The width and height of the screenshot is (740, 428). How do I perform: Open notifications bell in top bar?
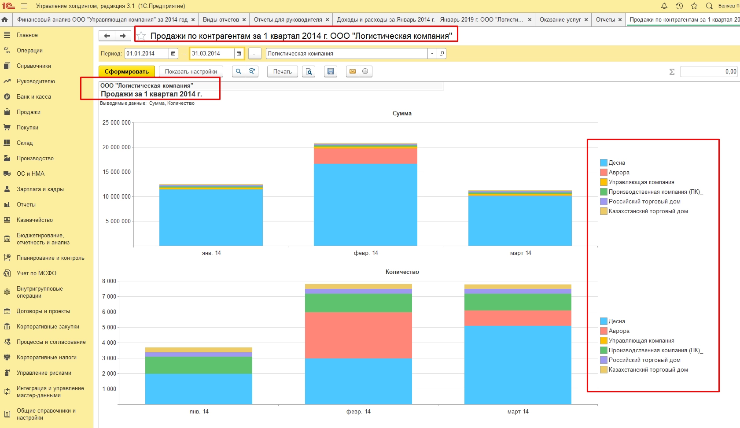point(664,6)
